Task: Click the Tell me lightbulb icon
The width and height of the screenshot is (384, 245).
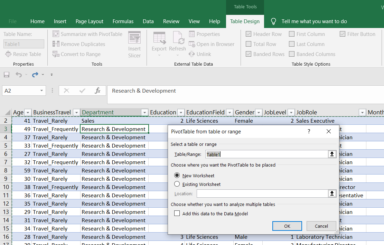Action: [x=273, y=21]
